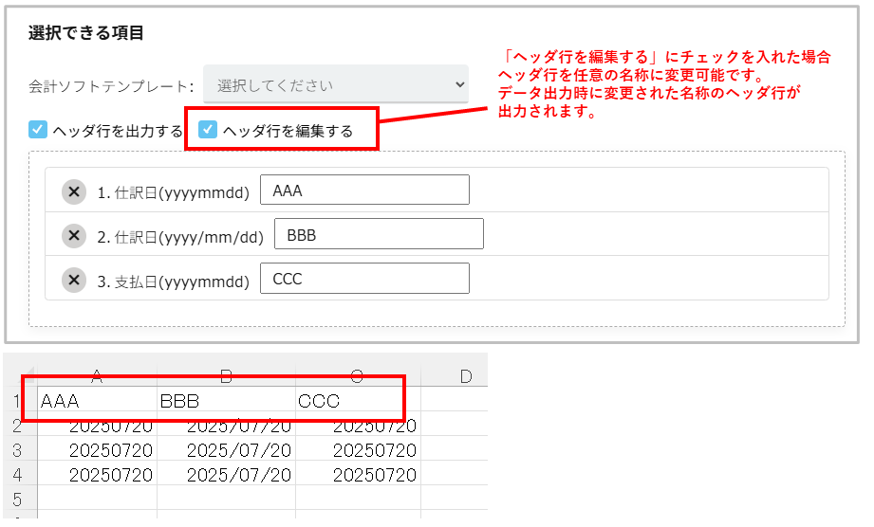The image size is (874, 527).
Task: Click cell C3 value 20250720
Action: tap(358, 449)
